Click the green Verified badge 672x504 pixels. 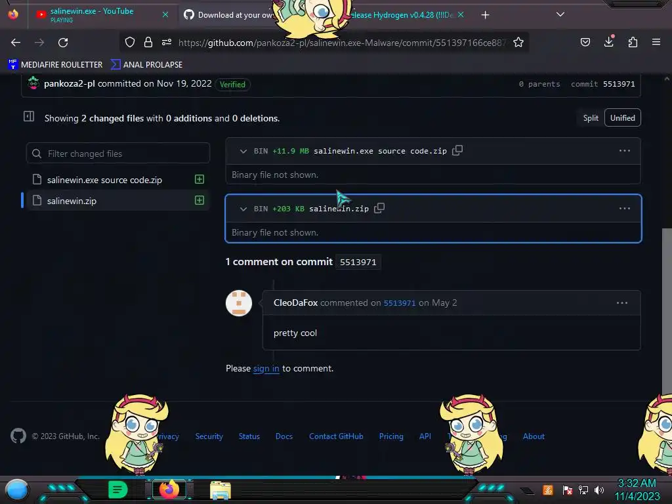pyautogui.click(x=232, y=85)
